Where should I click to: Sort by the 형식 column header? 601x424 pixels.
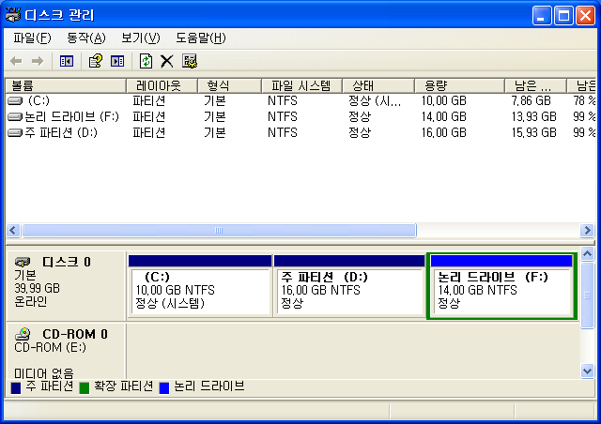point(229,85)
